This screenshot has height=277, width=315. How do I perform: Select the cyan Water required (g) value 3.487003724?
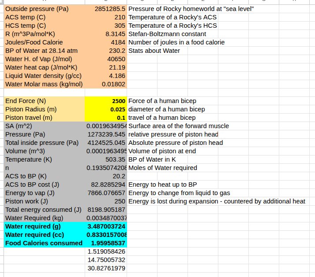(106, 226)
